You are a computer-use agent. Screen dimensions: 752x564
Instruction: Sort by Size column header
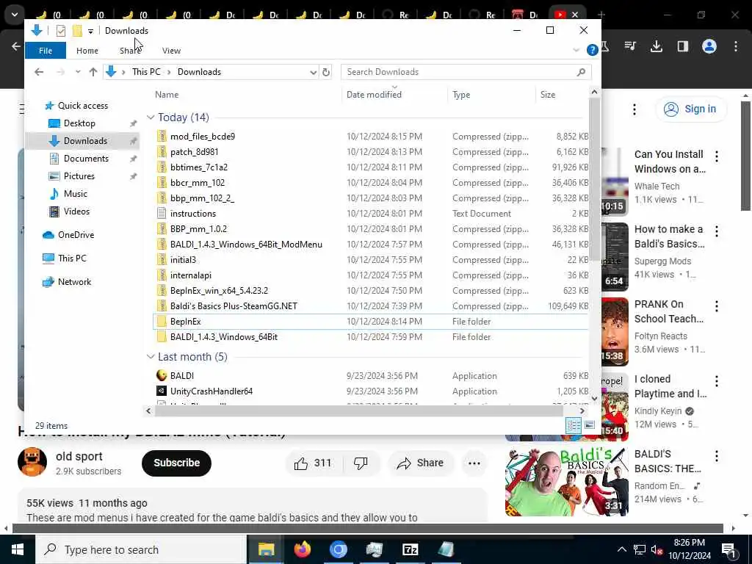coord(548,95)
